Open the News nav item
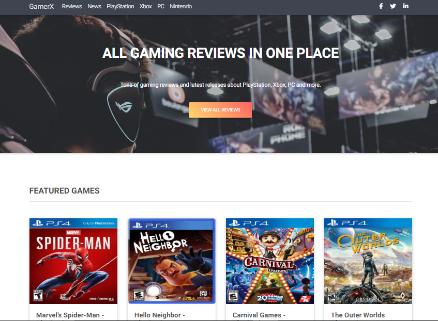438x321 pixels. tap(95, 6)
